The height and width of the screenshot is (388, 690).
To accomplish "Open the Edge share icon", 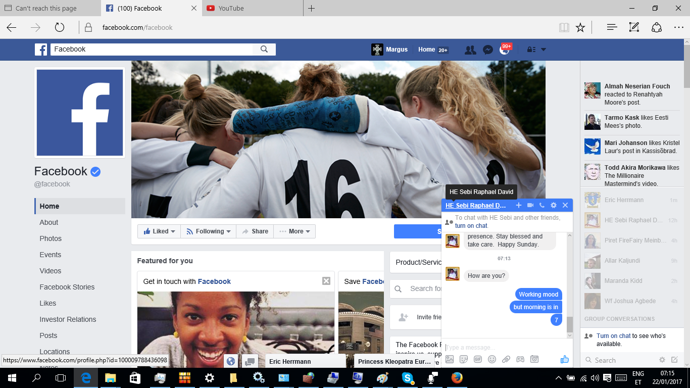I will click(656, 27).
